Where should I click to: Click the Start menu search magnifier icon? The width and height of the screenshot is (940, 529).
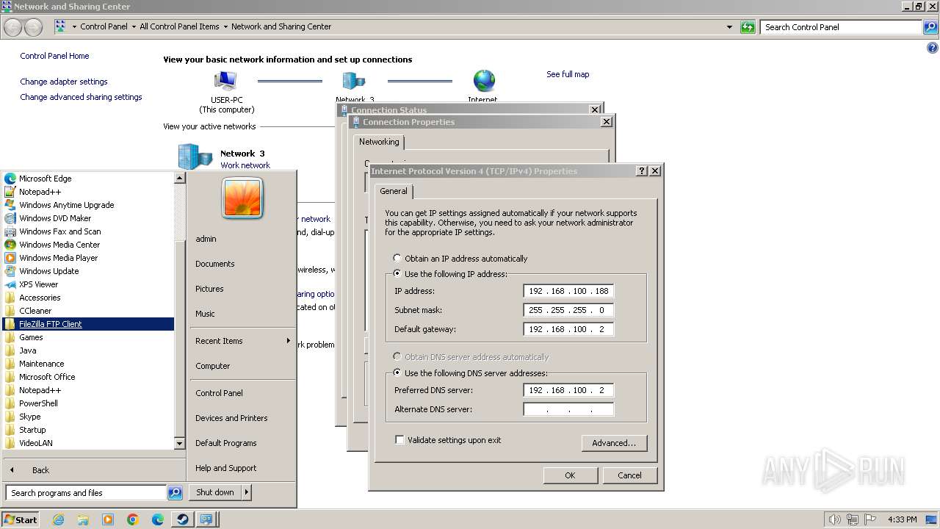coord(175,493)
